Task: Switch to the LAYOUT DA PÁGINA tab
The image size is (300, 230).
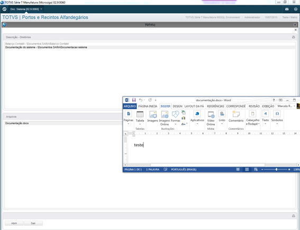Action: tap(194, 106)
